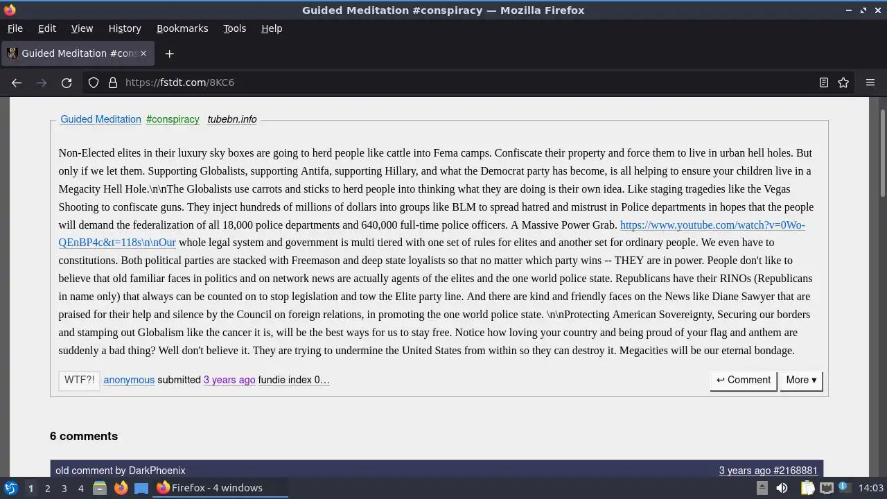
Task: Open the Help menu
Action: 272,28
